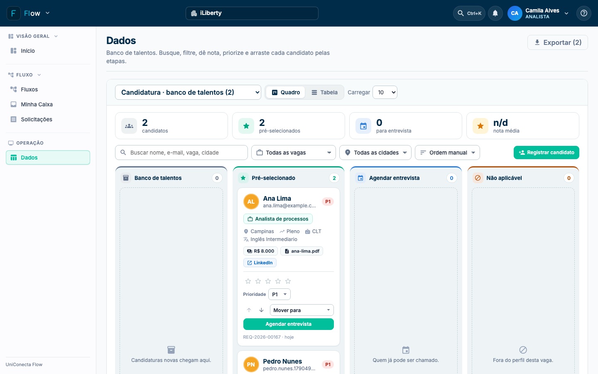Screen dimensions: 598x374
Task: Click the P1 badge on Ana Lima's card
Action: (328, 202)
